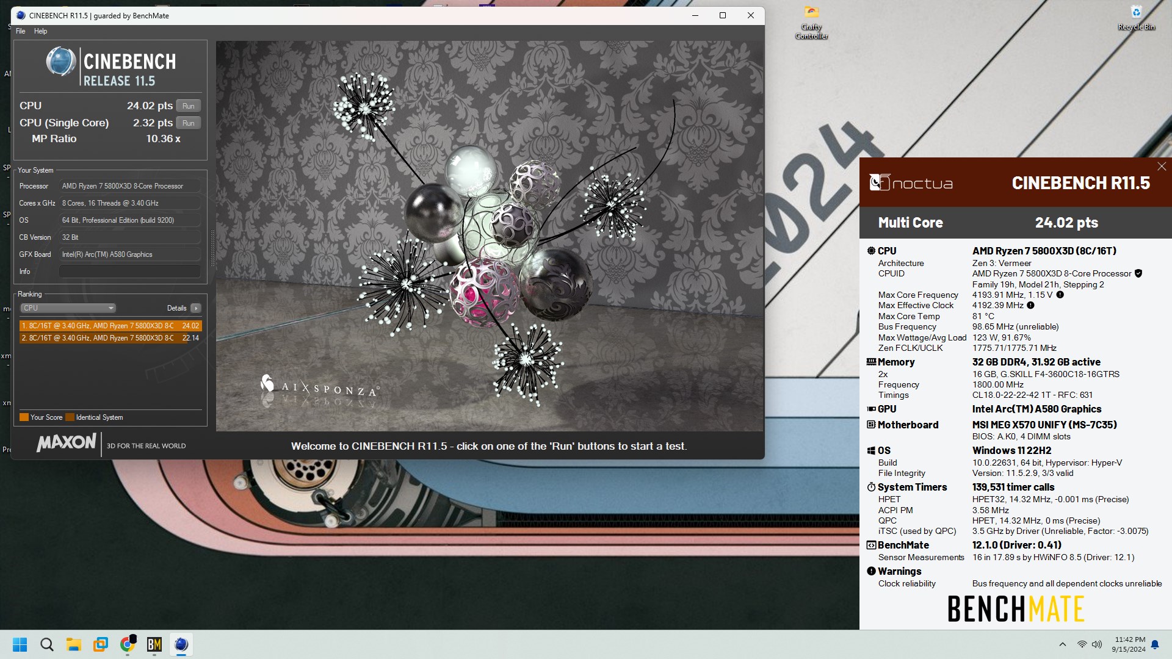Select ranking entry 2 scoring 22.14
The width and height of the screenshot is (1172, 659).
click(110, 337)
